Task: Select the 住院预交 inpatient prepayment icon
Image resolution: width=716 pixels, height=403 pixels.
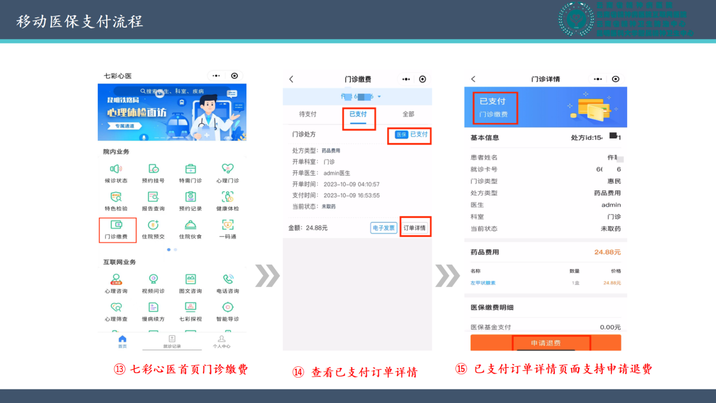Action: 153,229
